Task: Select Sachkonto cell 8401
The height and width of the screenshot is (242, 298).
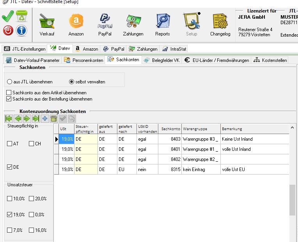Action: coord(170,149)
